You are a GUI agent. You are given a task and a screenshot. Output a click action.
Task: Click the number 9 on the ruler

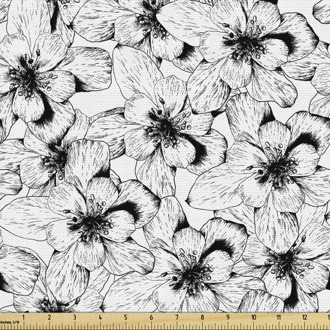coord(228,317)
